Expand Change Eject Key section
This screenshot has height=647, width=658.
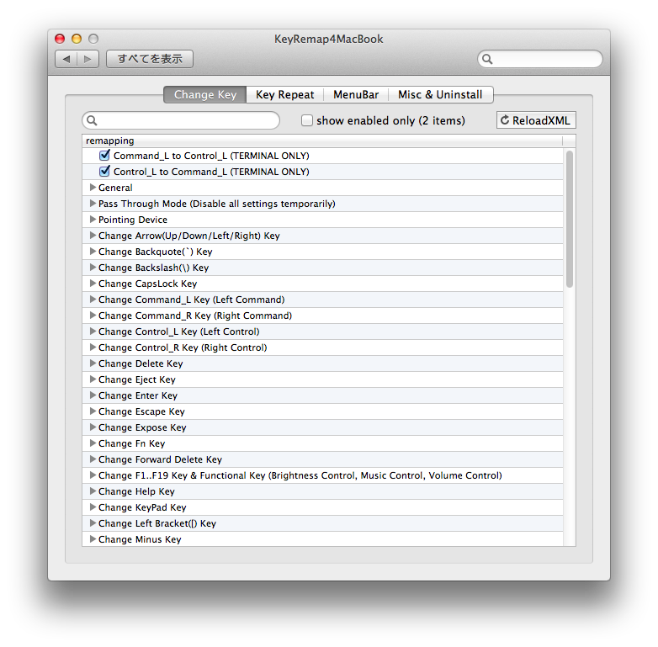[93, 379]
